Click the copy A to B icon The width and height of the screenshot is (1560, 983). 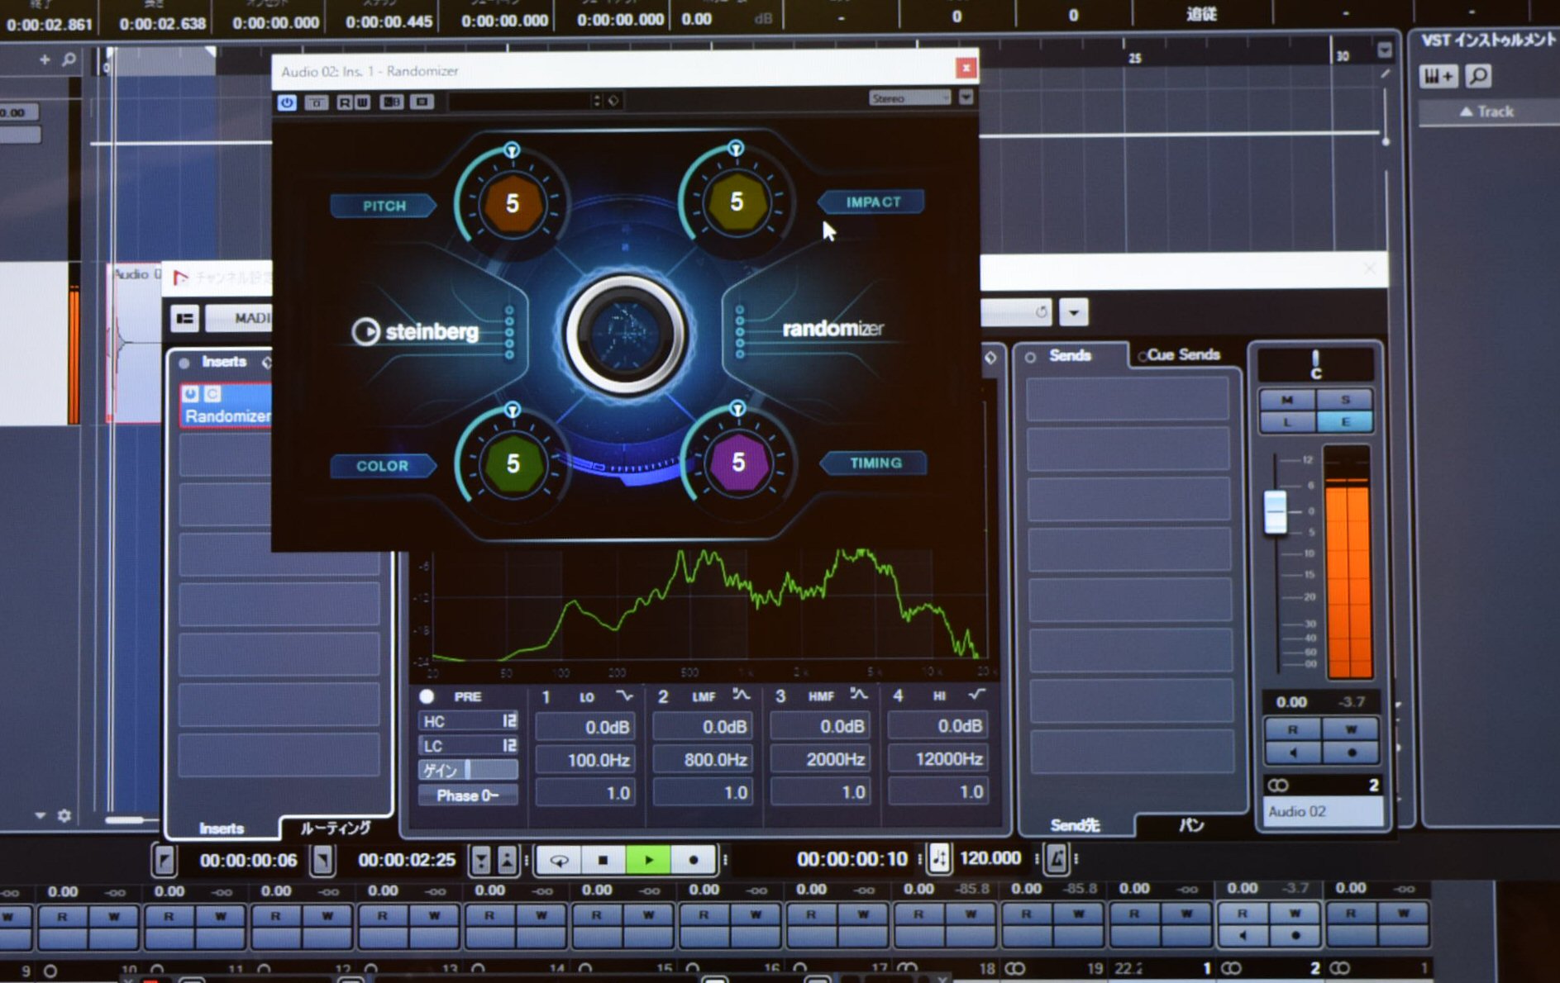coord(422,102)
